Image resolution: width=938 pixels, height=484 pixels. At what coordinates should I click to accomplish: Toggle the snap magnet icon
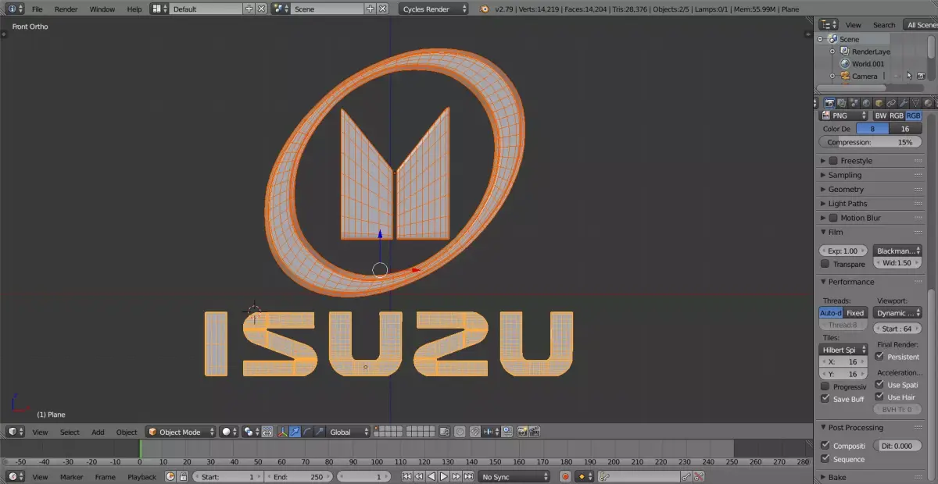[474, 432]
